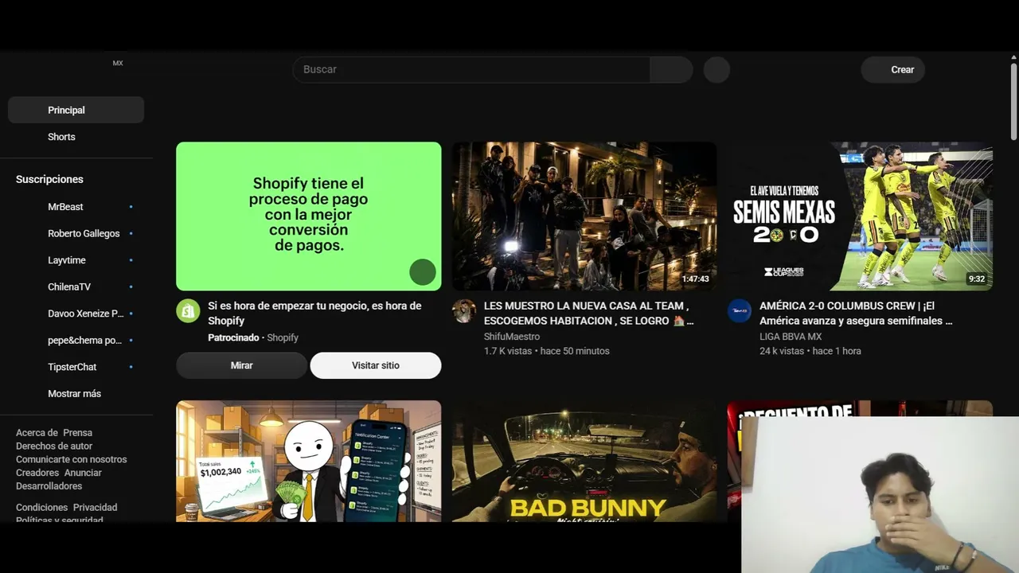Open the Shopify channel avatar icon

pyautogui.click(x=188, y=311)
